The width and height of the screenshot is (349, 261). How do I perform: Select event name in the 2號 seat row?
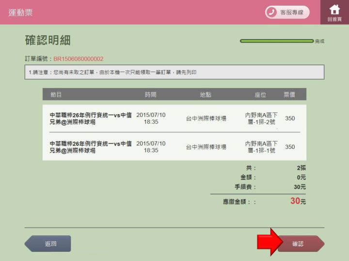pyautogui.click(x=91, y=118)
